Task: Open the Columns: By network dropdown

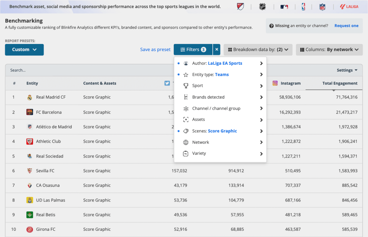Action: pyautogui.click(x=329, y=49)
